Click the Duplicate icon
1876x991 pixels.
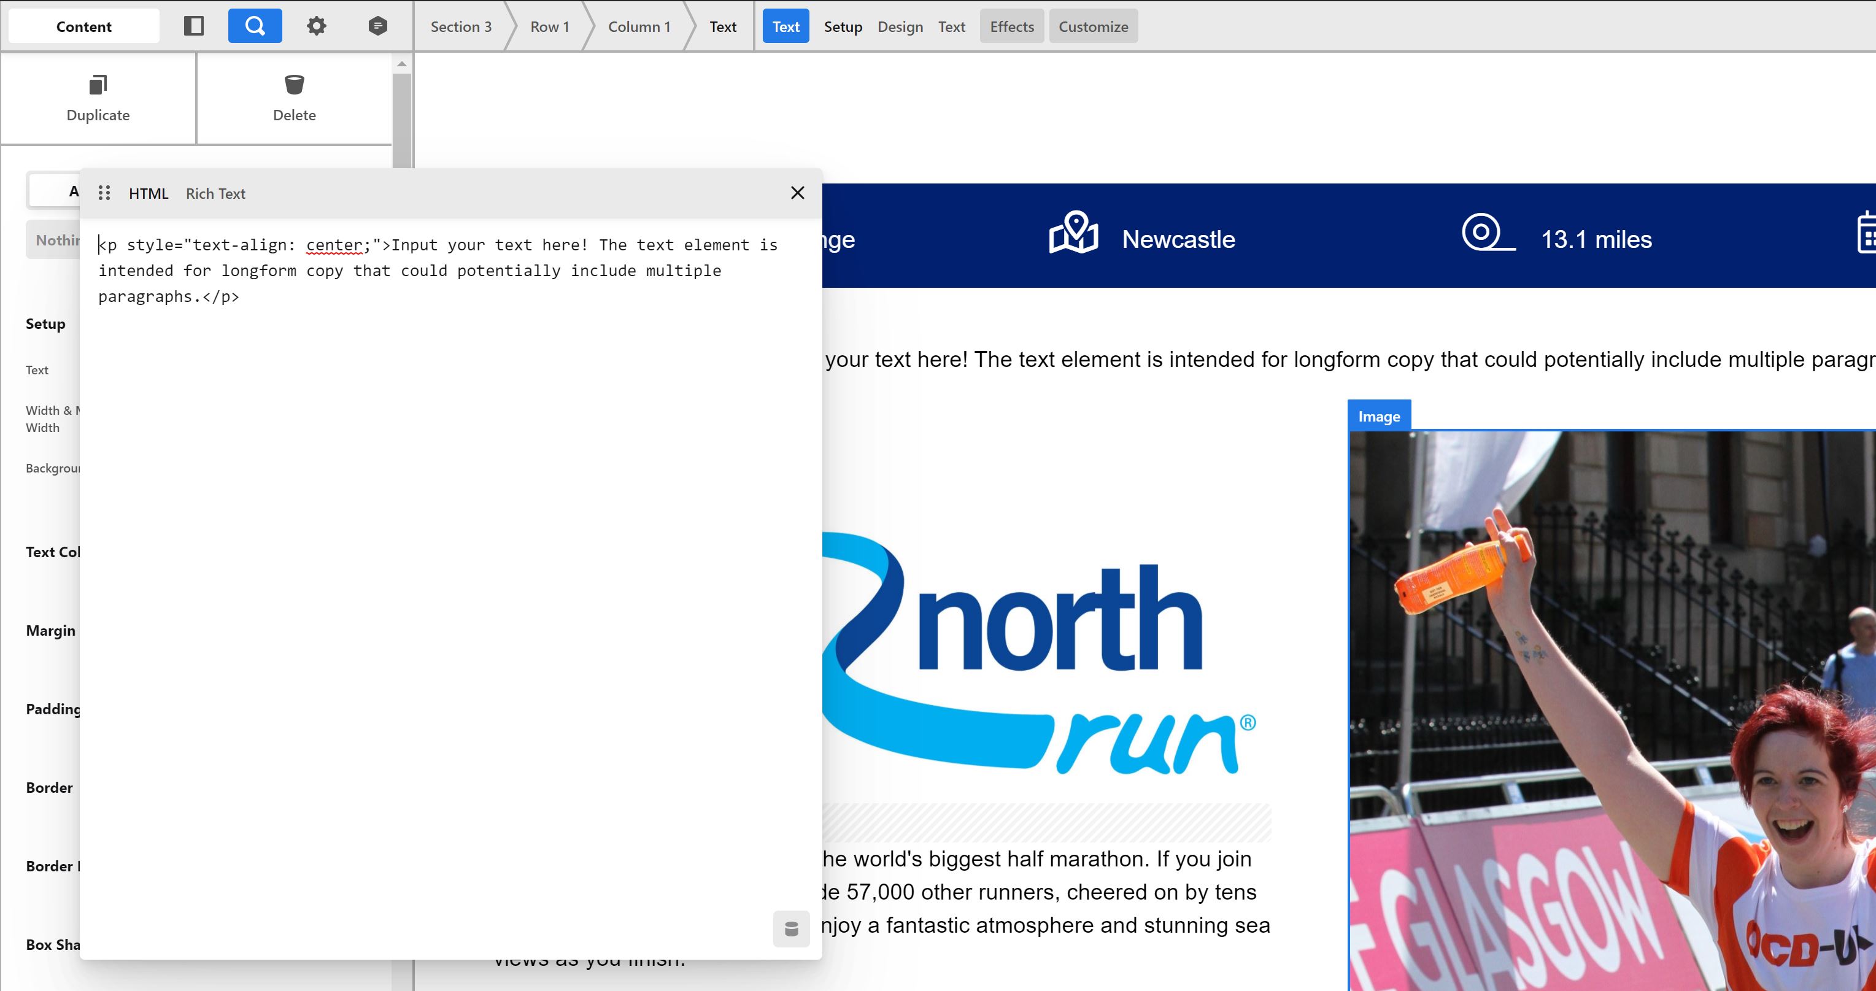[x=98, y=85]
